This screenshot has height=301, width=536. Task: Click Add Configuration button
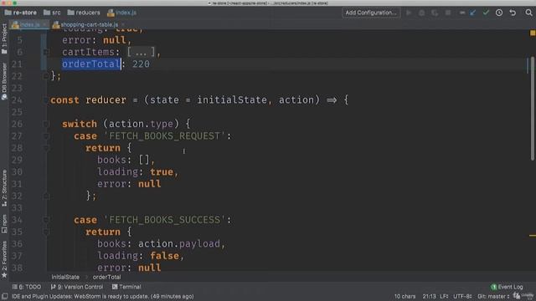click(371, 13)
